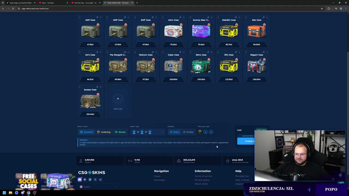Select Shared battle mode

tap(120, 132)
